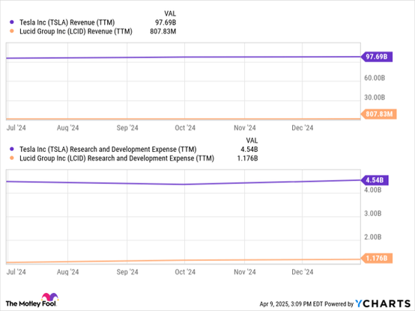
Task: Click the YCharts logo
Action: (383, 304)
